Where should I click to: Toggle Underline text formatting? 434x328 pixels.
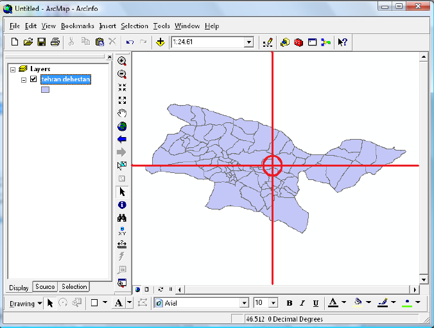pos(315,303)
